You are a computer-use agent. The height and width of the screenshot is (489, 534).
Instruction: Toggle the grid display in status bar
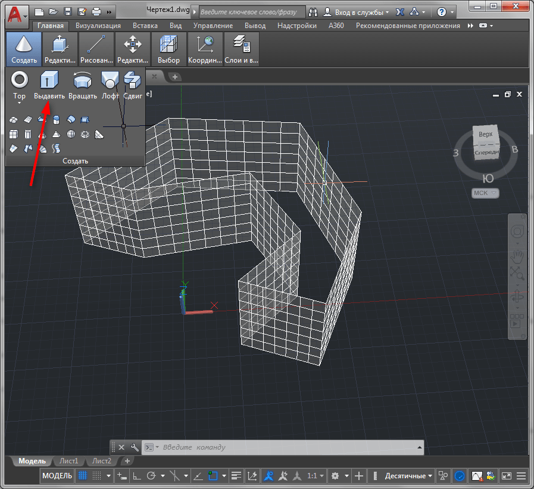(x=83, y=476)
